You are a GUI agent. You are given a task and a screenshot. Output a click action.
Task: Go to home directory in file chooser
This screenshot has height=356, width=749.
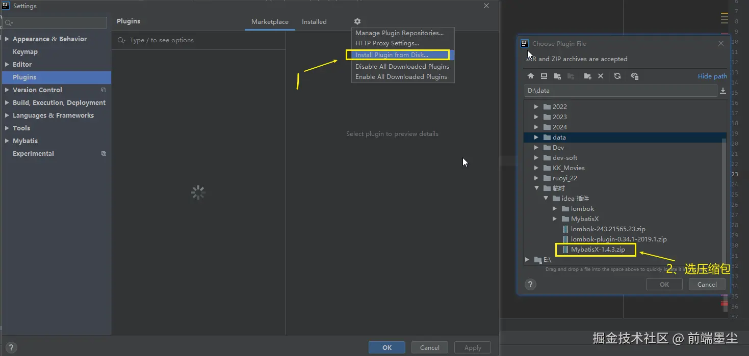531,76
